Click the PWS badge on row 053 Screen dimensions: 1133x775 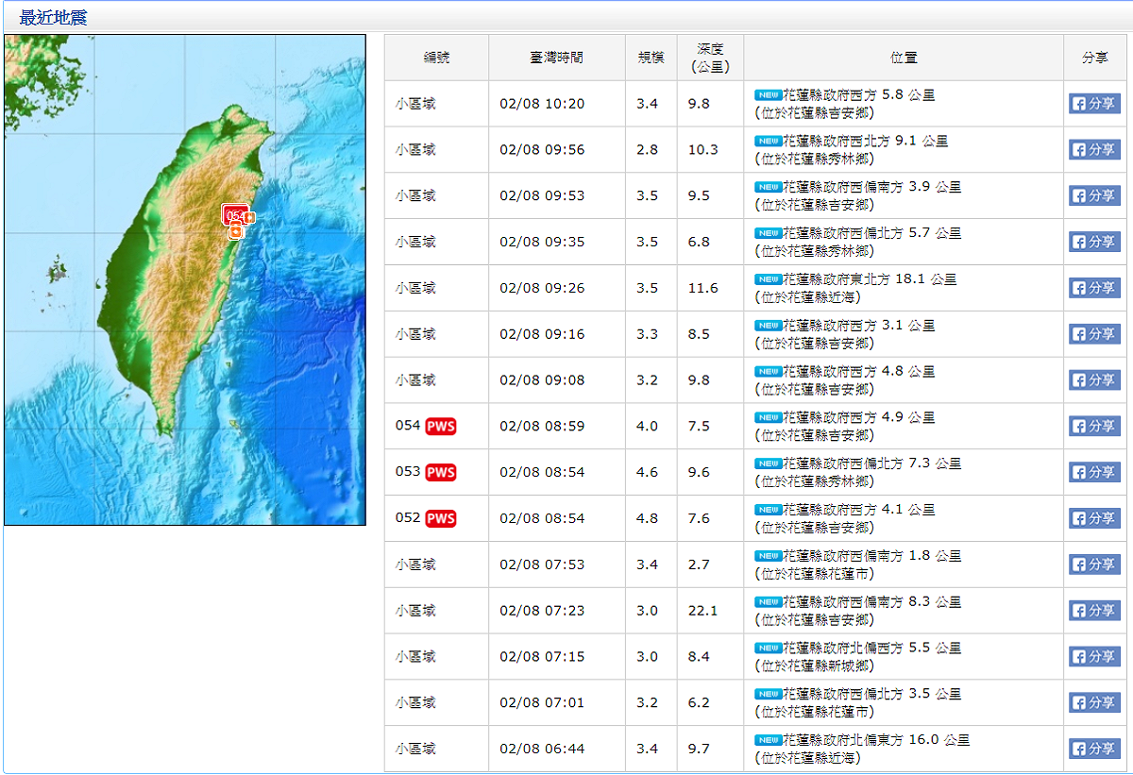coord(441,472)
